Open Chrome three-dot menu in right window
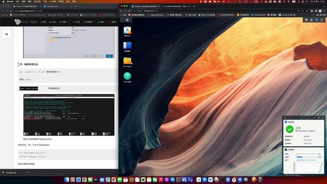The height and width of the screenshot is (184, 327). tap(324, 11)
